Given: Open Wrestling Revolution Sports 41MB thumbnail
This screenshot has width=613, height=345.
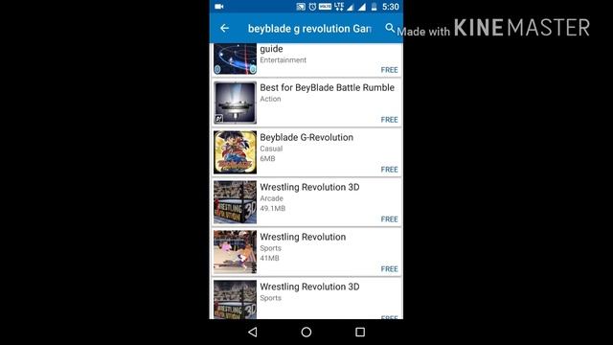Looking at the screenshot, I should (x=235, y=251).
